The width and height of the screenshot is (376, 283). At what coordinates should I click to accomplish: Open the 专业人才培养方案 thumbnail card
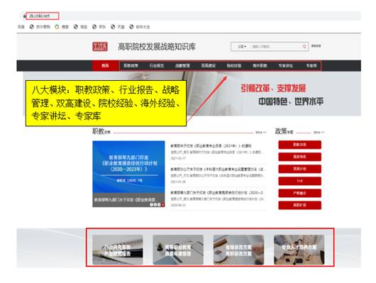pyautogui.click(x=299, y=250)
